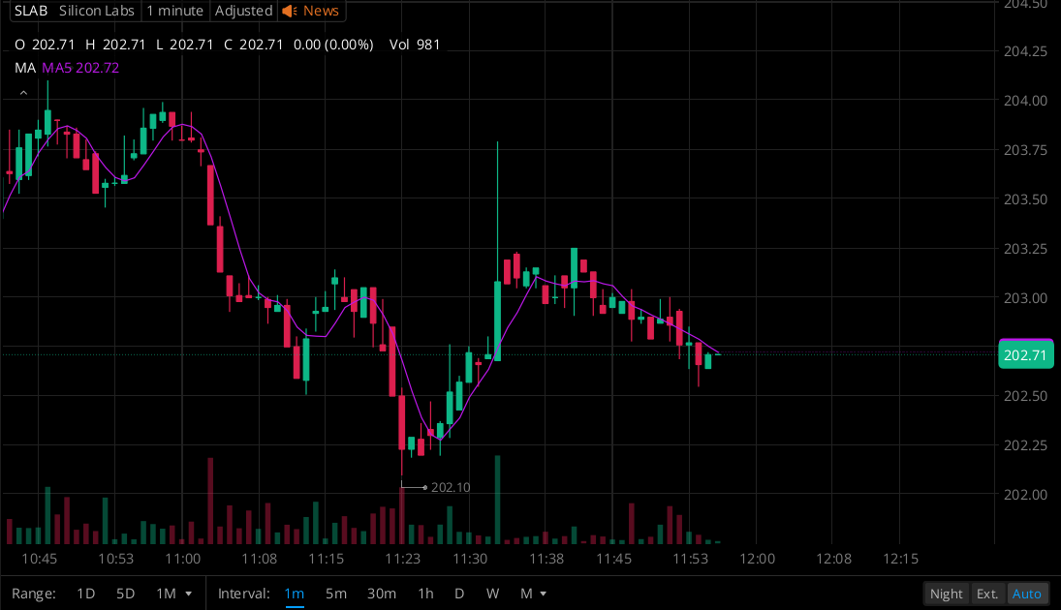Open the 1 minute interval selector
This screenshot has width=1061, height=610.
(174, 11)
